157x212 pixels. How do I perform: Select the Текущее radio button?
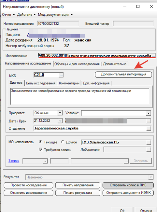click(40, 142)
